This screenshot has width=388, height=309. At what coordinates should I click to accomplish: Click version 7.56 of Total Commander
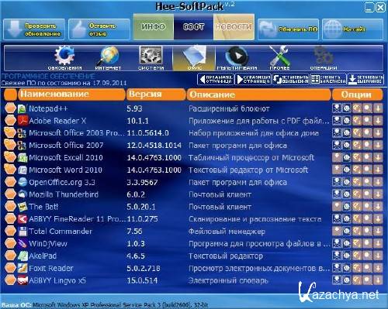click(134, 232)
